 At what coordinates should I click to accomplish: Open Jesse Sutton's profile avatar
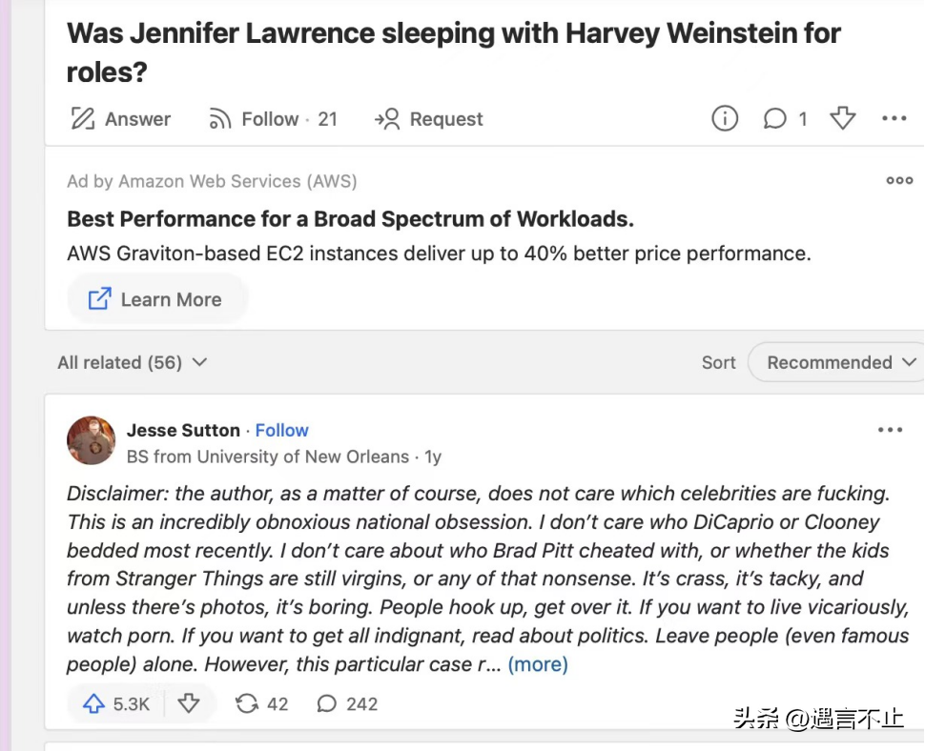pyautogui.click(x=91, y=440)
